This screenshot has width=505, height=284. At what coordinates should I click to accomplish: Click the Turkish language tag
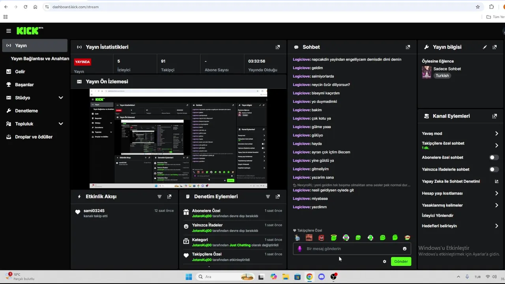[442, 76]
